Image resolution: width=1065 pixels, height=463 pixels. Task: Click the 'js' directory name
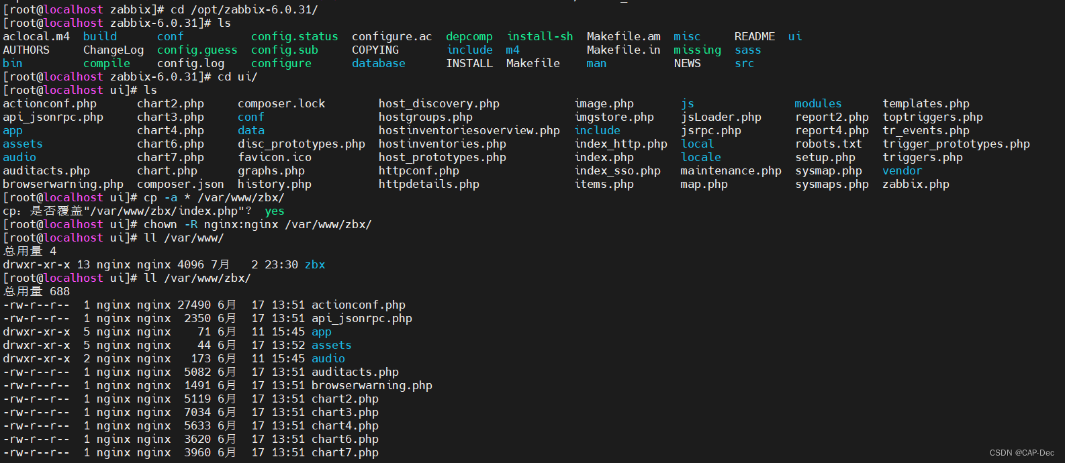(x=688, y=103)
